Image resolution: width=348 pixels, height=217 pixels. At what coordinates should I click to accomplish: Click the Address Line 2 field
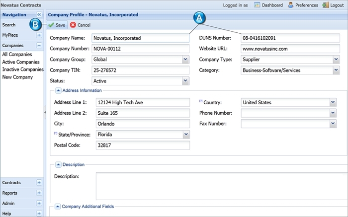coord(143,113)
